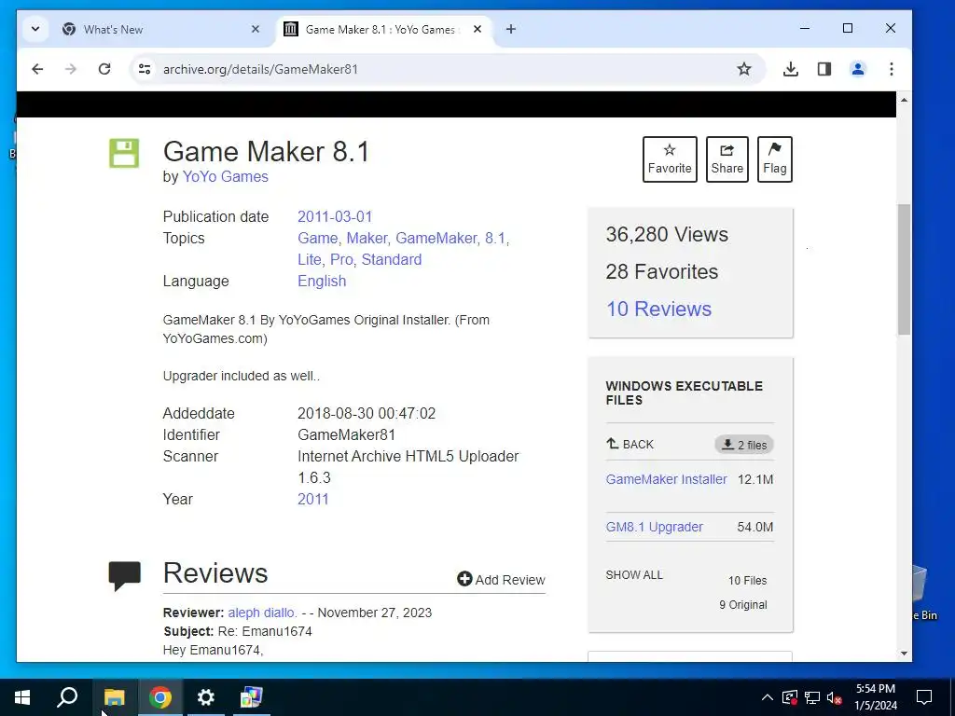955x716 pixels.
Task: Open the GameMaker topic link
Action: (x=436, y=238)
